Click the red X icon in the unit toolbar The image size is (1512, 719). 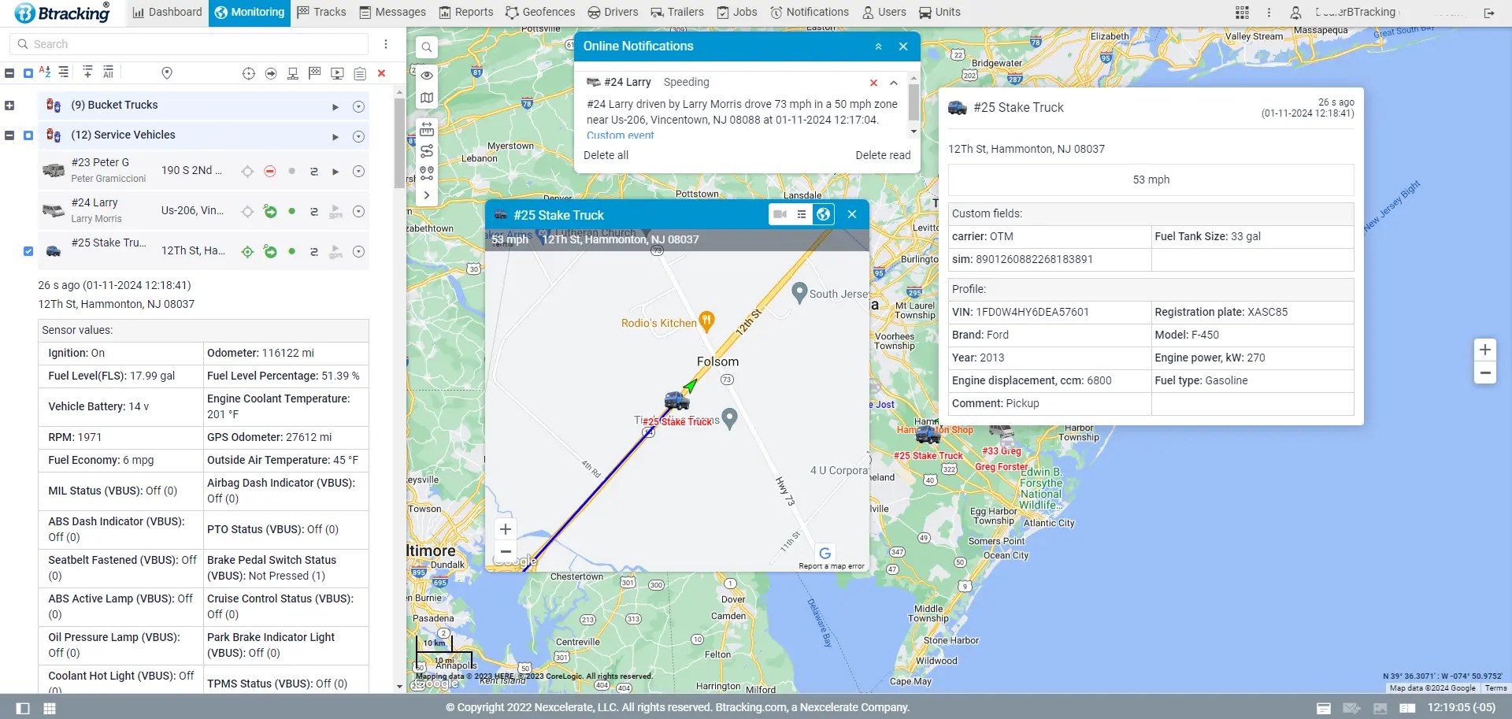tap(382, 73)
